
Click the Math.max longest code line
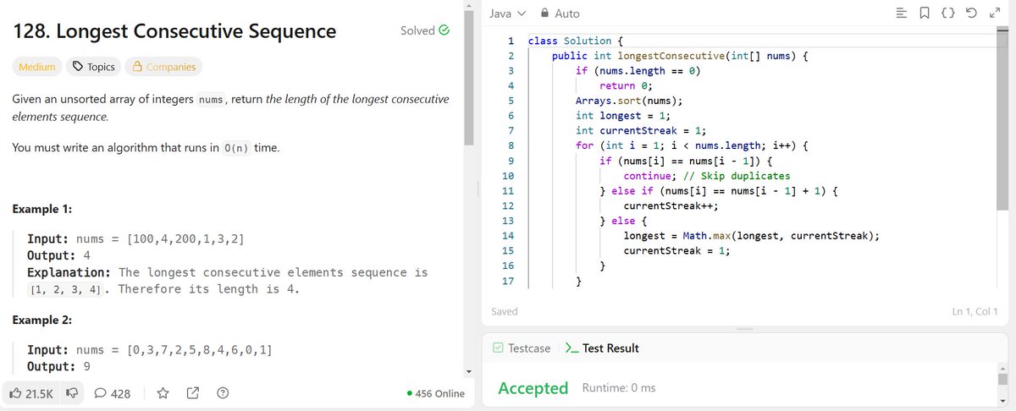click(752, 235)
